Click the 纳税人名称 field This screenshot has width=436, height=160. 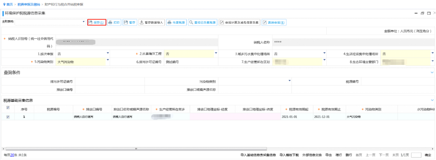point(353,42)
